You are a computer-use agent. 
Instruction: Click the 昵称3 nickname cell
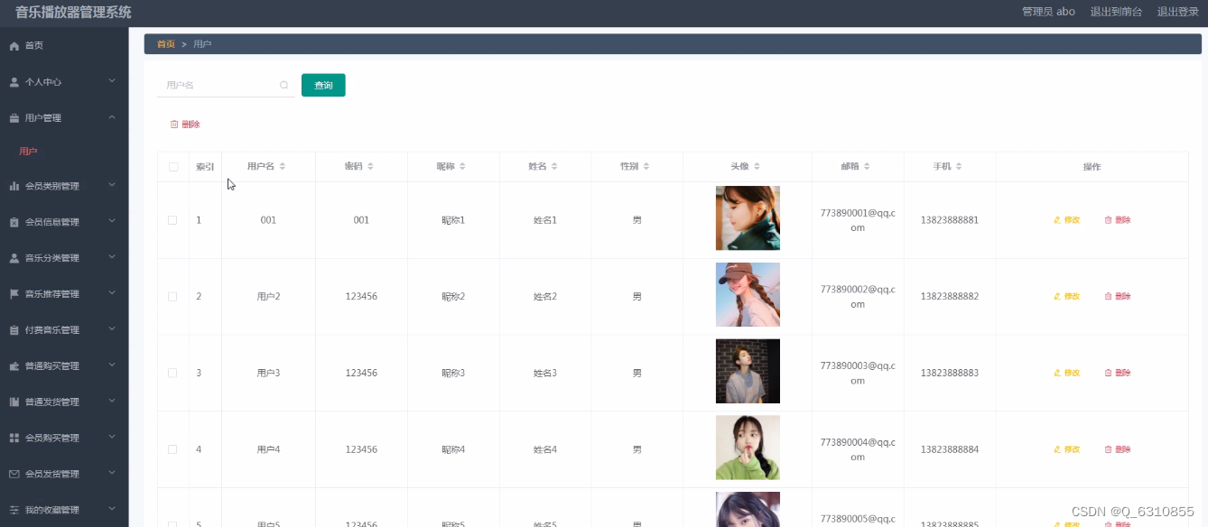453,373
